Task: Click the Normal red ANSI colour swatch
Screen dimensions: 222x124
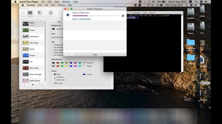Action: [58, 63]
